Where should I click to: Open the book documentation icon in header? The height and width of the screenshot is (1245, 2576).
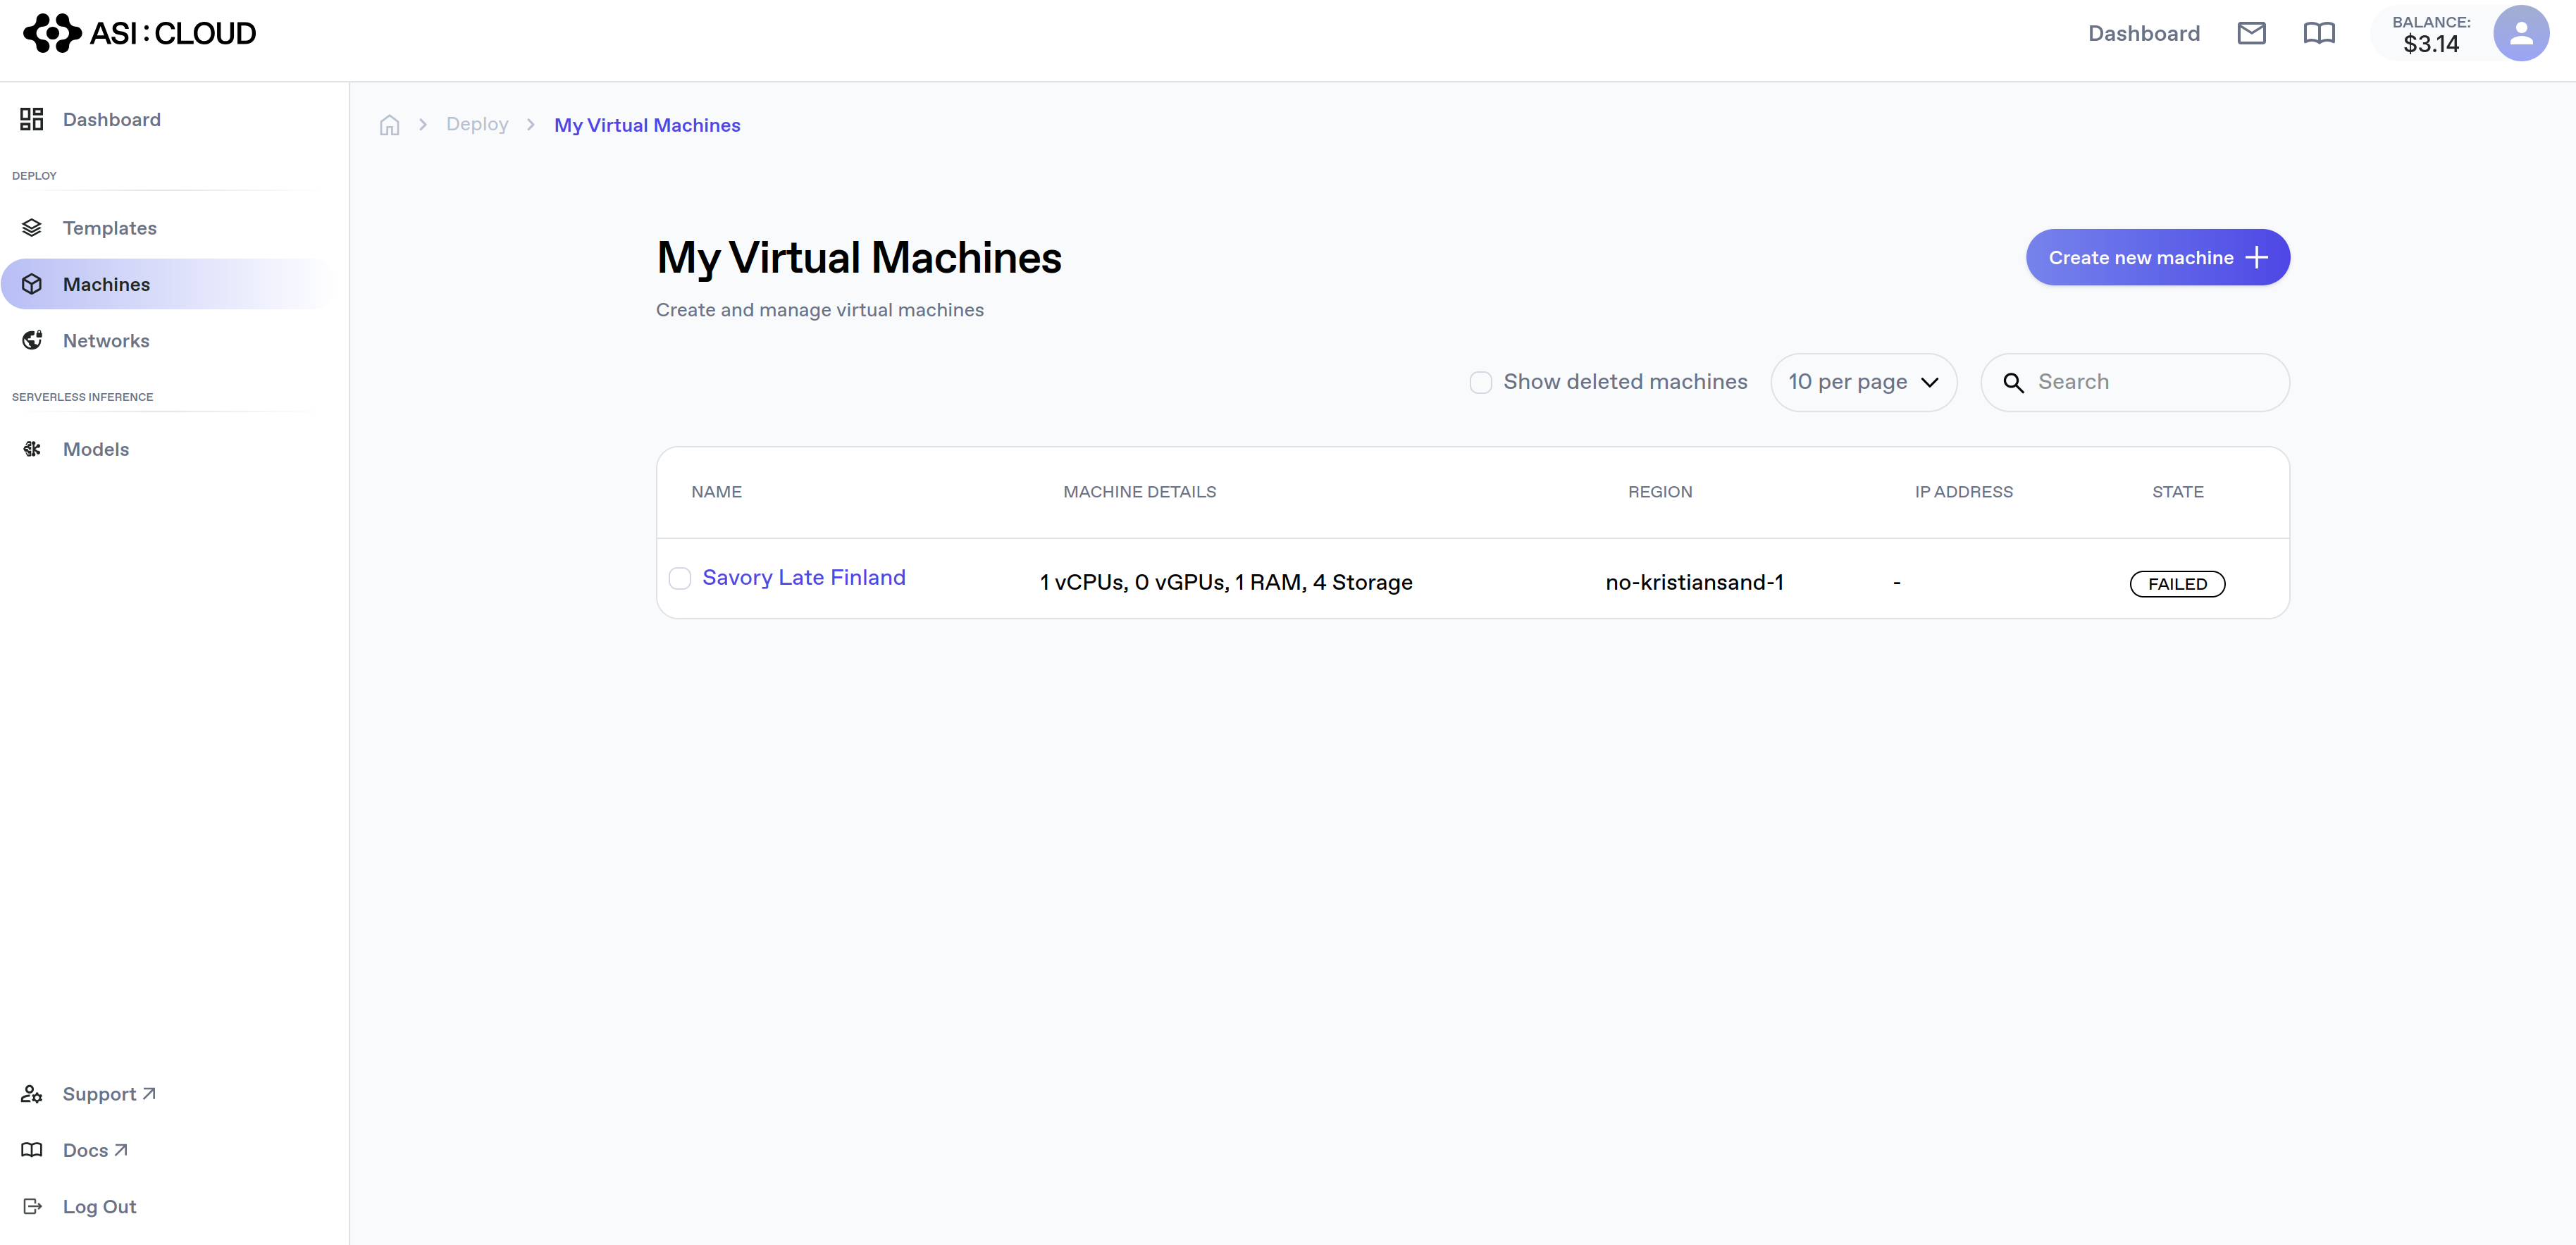[x=2319, y=33]
